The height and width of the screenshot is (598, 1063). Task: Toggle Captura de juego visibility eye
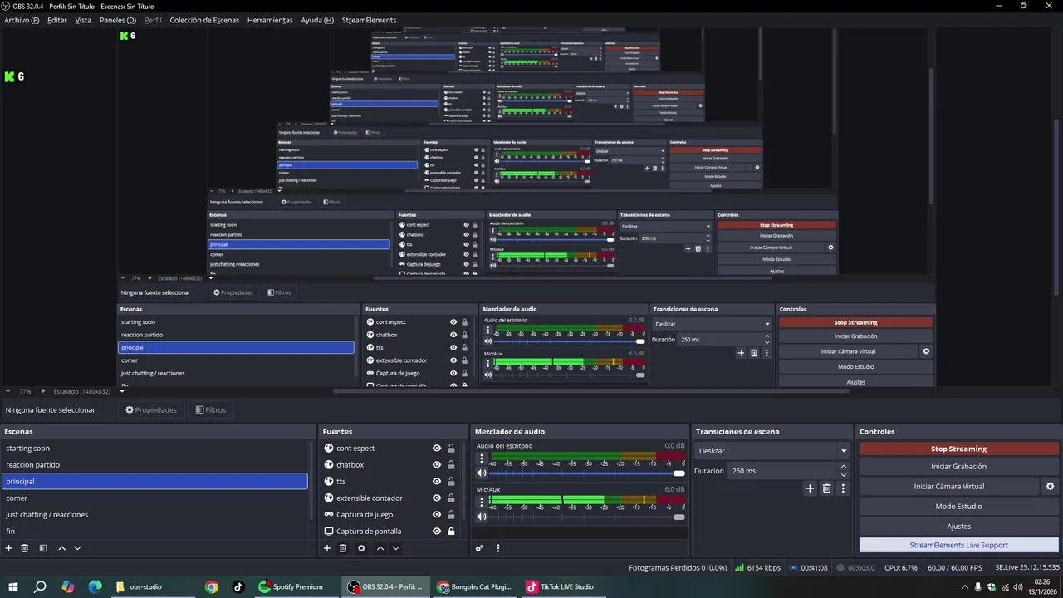coord(437,515)
